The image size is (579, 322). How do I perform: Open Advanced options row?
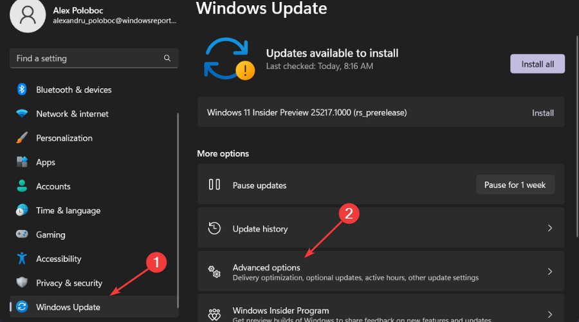(381, 271)
